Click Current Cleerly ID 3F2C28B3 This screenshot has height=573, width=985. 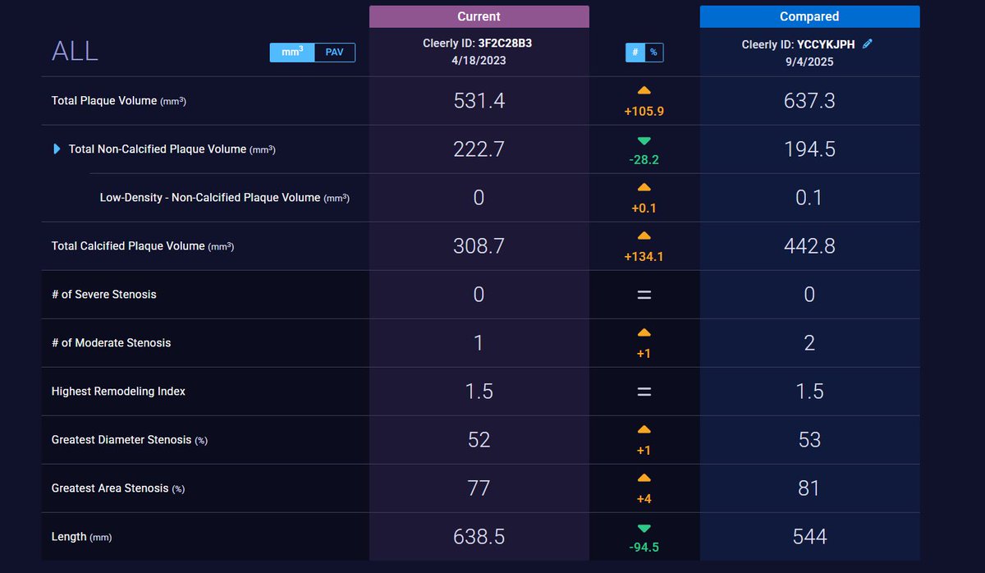(479, 44)
